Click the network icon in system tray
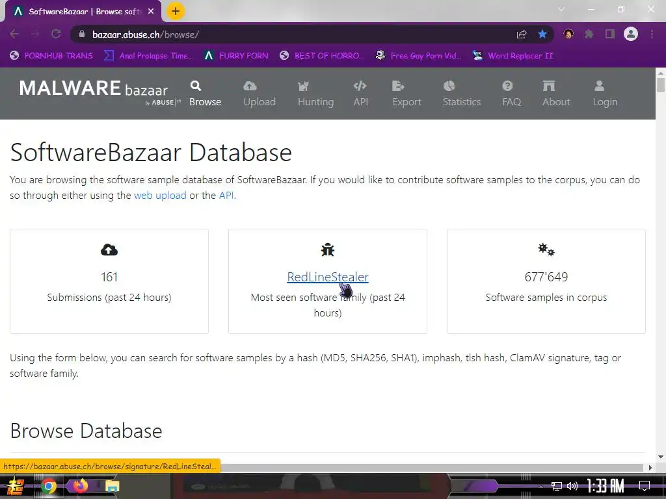The width and height of the screenshot is (666, 499). point(556,486)
